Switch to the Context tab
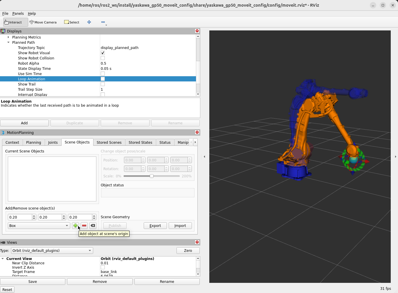398x293 pixels. point(12,142)
